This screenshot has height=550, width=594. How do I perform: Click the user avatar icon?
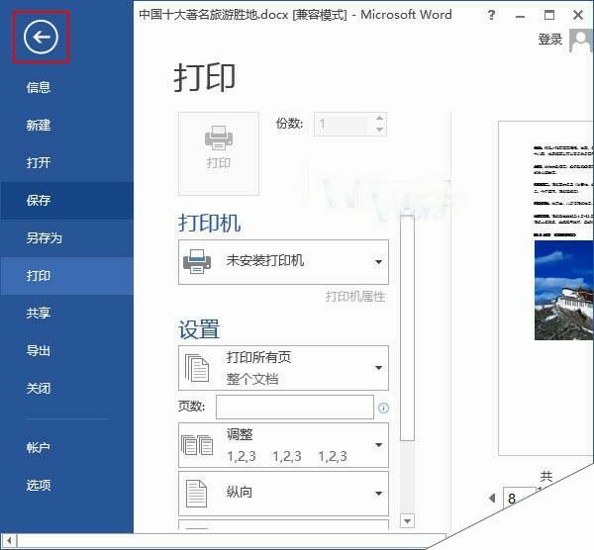coord(581,41)
